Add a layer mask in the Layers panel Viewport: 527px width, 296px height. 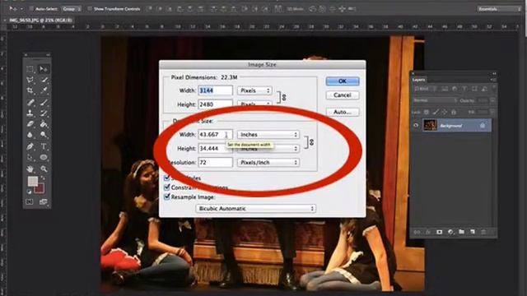[x=439, y=232]
